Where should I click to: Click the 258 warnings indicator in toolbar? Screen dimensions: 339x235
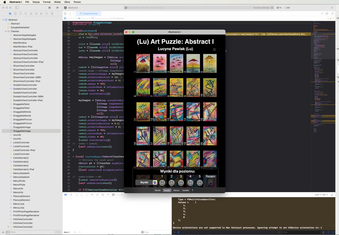point(287,8)
